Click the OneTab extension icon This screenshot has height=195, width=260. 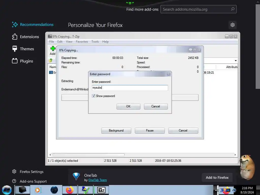point(76,176)
